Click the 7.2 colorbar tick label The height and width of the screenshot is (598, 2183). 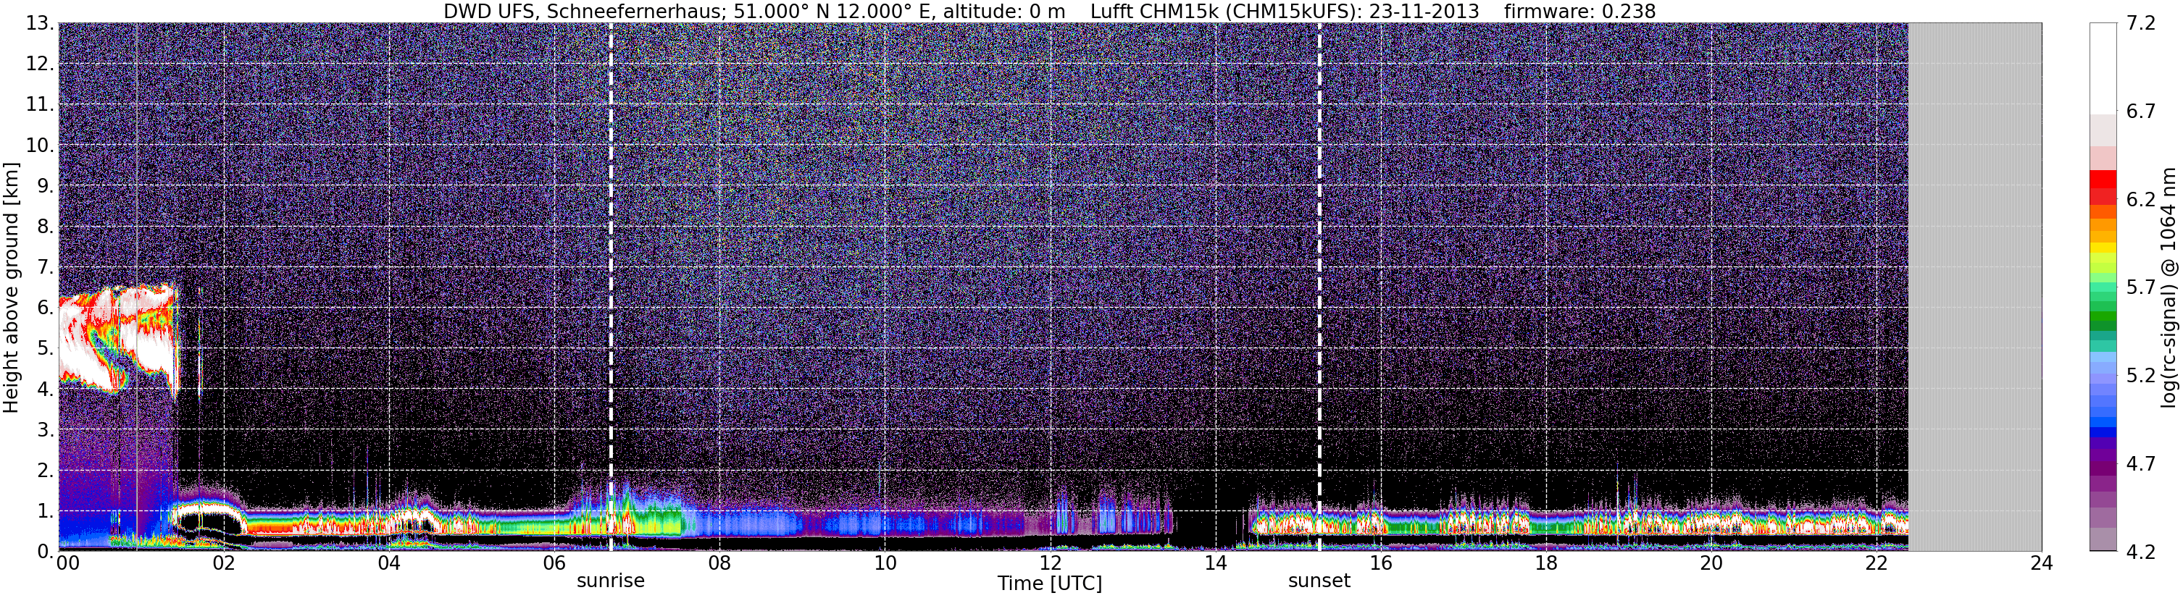click(x=2141, y=24)
